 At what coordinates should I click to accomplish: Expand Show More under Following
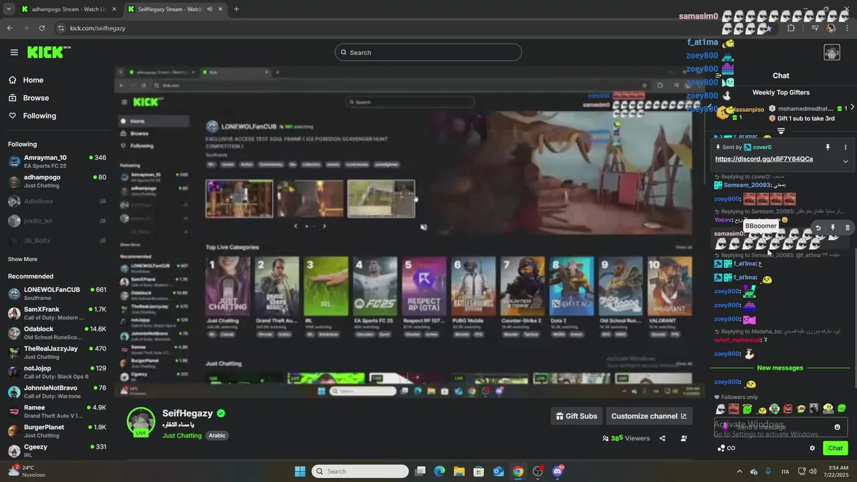23,259
